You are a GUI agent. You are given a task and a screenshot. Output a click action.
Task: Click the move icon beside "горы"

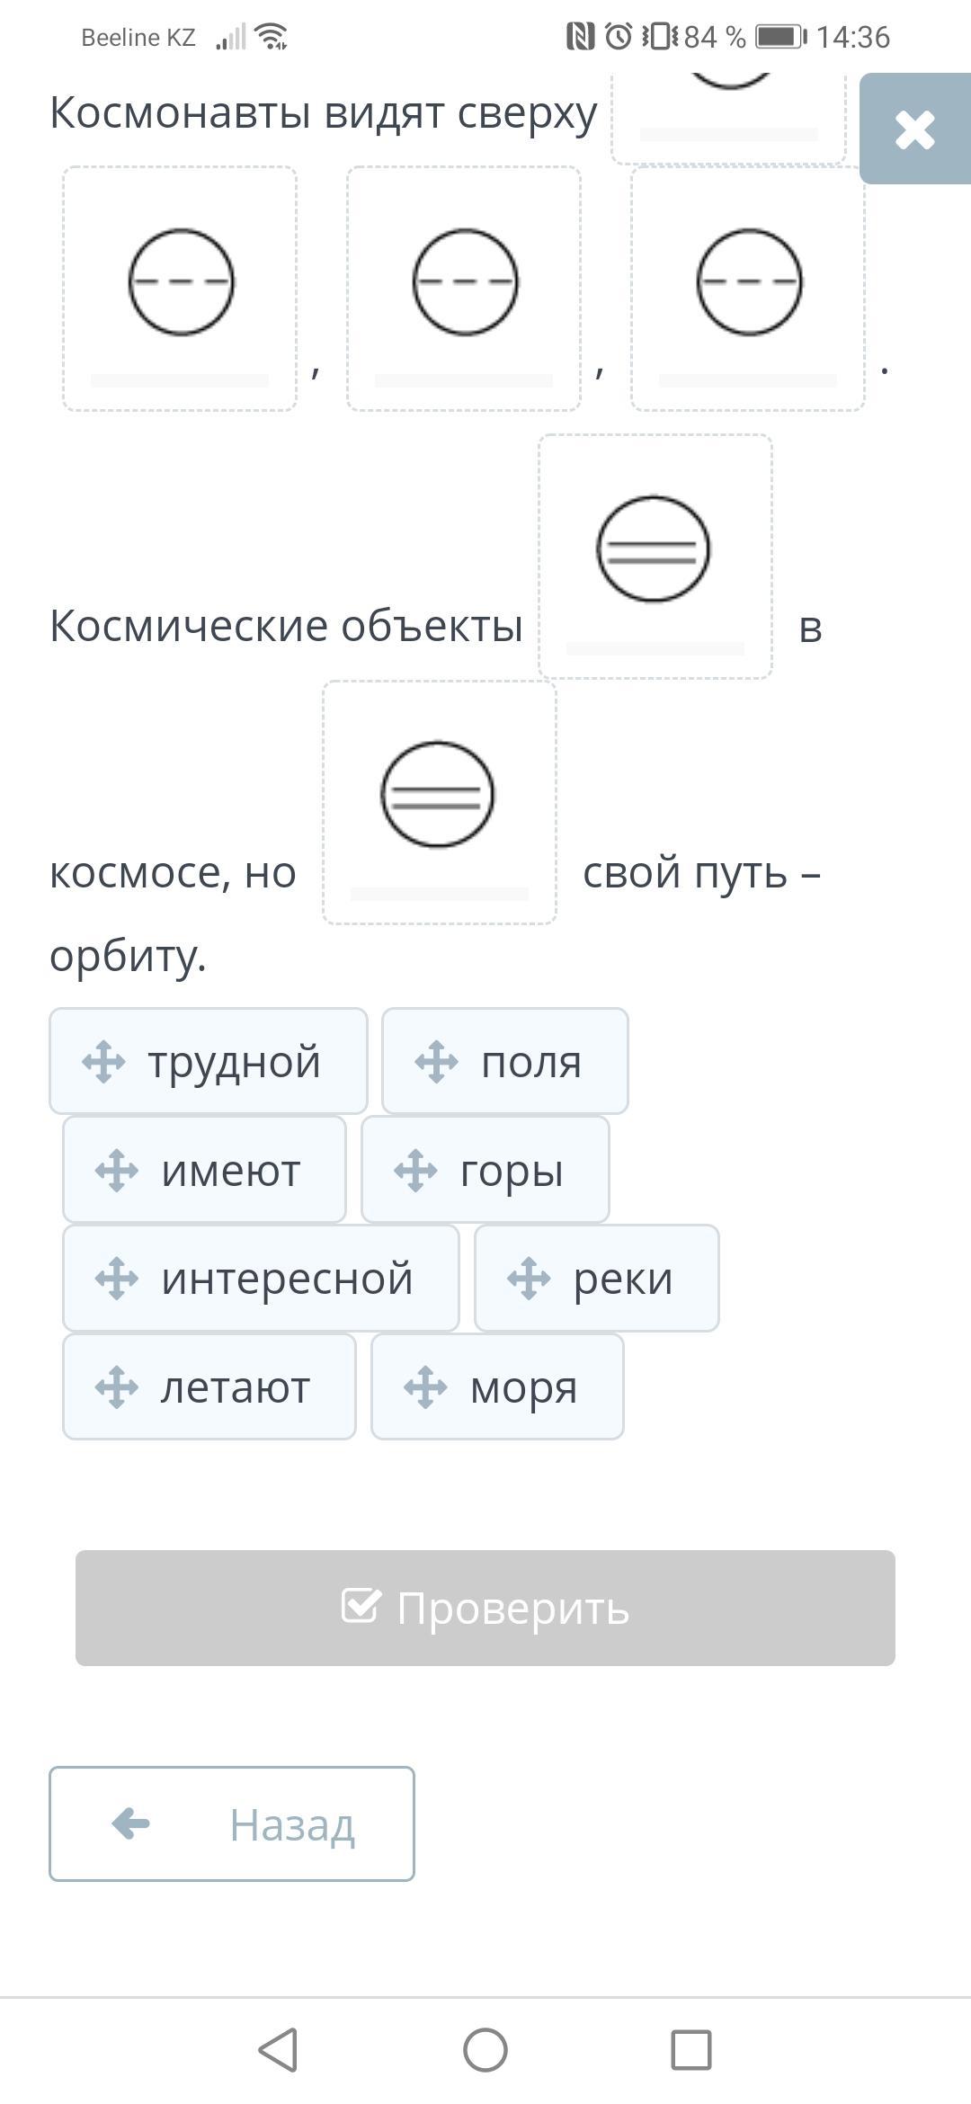coord(415,1171)
